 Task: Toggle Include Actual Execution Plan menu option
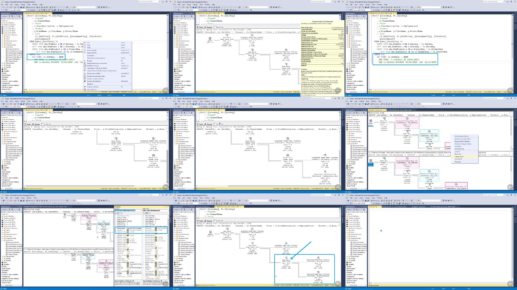coord(96,76)
